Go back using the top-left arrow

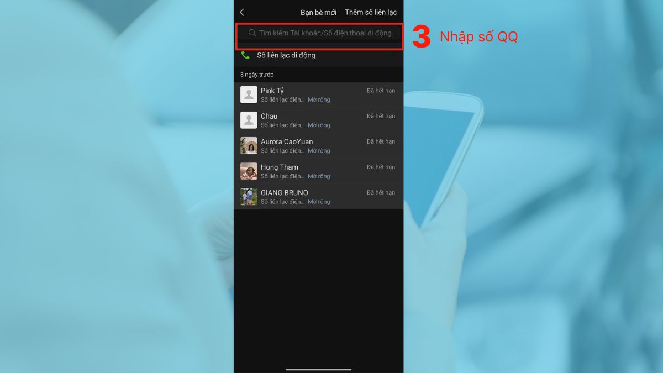click(242, 12)
